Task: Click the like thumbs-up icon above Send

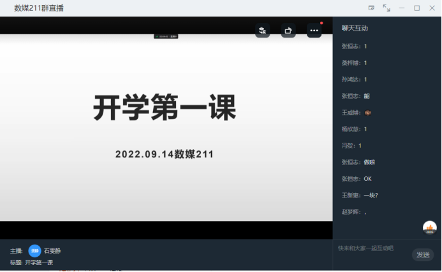Action: pyautogui.click(x=430, y=228)
